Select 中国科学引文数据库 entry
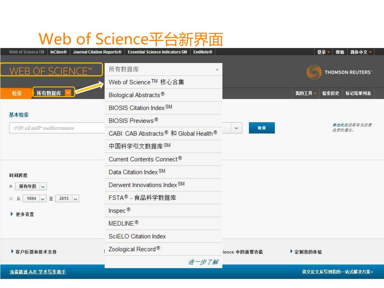 click(163, 146)
